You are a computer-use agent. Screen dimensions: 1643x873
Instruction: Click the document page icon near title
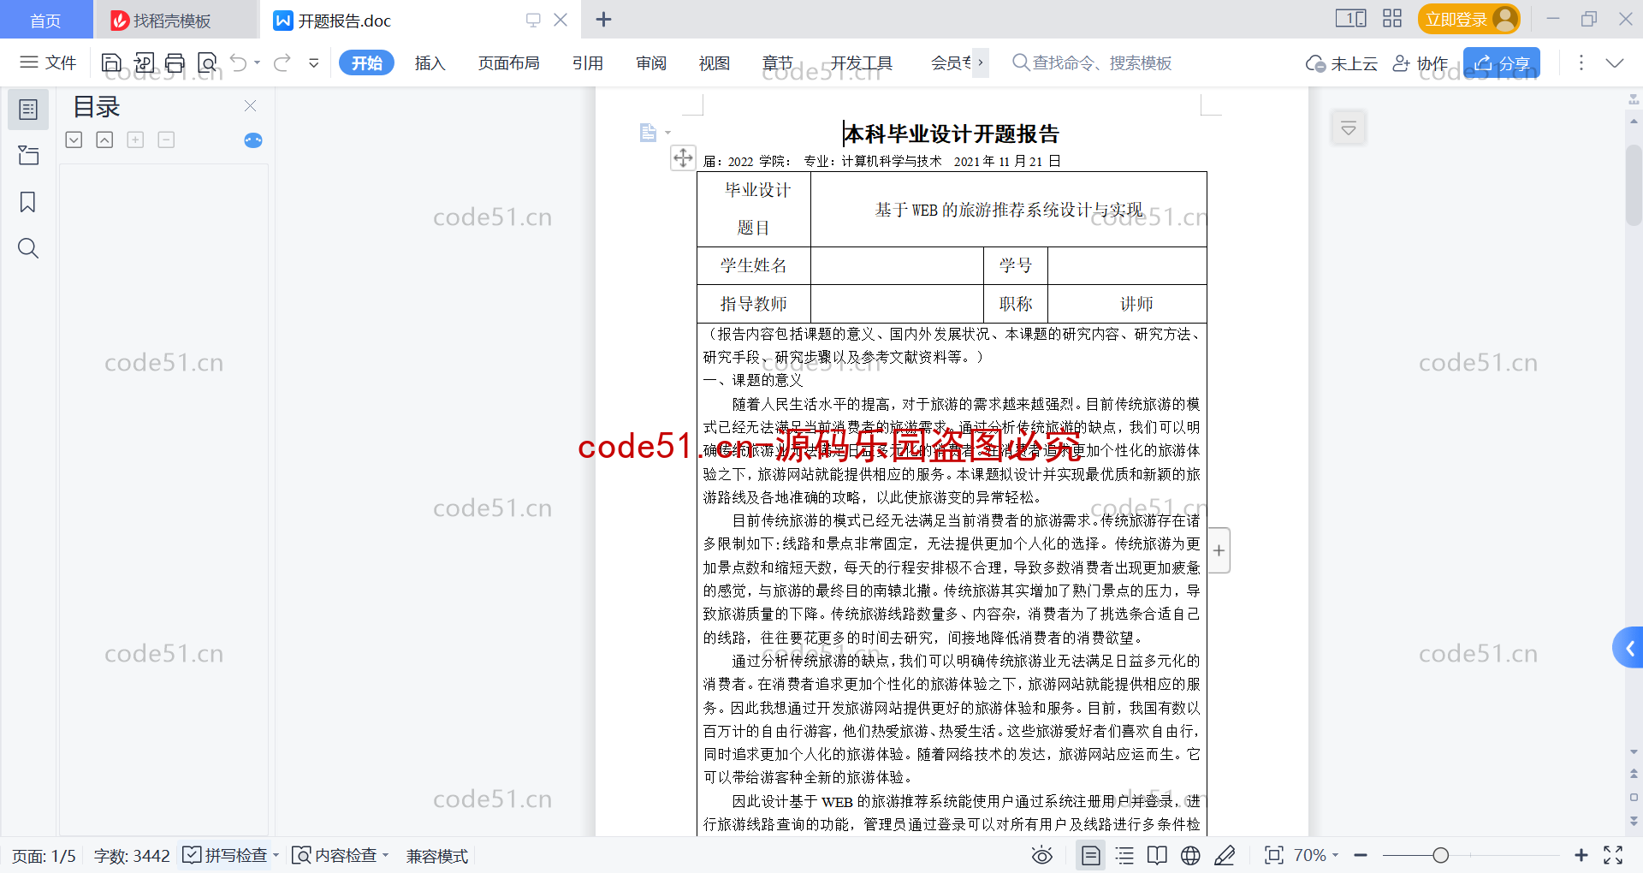648,133
